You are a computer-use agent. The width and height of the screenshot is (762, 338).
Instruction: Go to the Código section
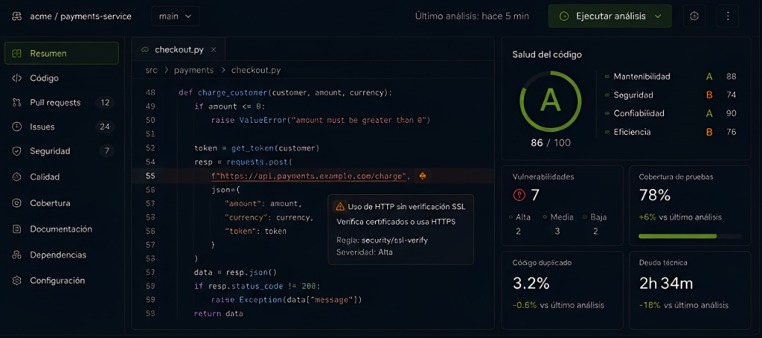tap(62, 78)
